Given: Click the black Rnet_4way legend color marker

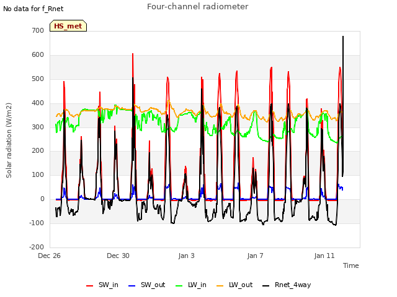Looking at the screenshot, I should click(x=266, y=286).
